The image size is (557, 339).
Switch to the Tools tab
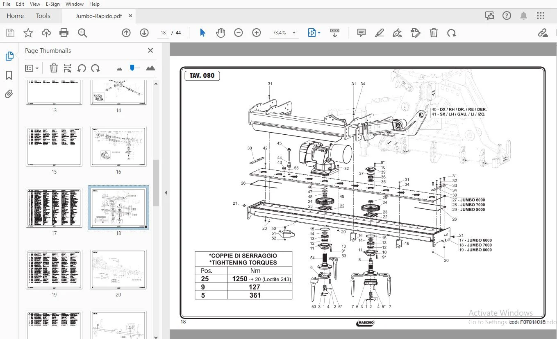point(43,16)
